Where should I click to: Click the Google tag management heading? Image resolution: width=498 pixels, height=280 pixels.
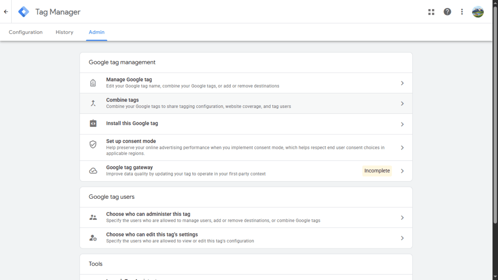[x=122, y=62]
